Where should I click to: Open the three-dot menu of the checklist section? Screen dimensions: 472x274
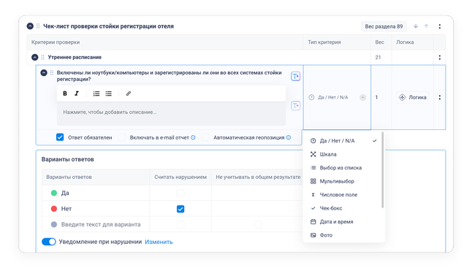440,26
